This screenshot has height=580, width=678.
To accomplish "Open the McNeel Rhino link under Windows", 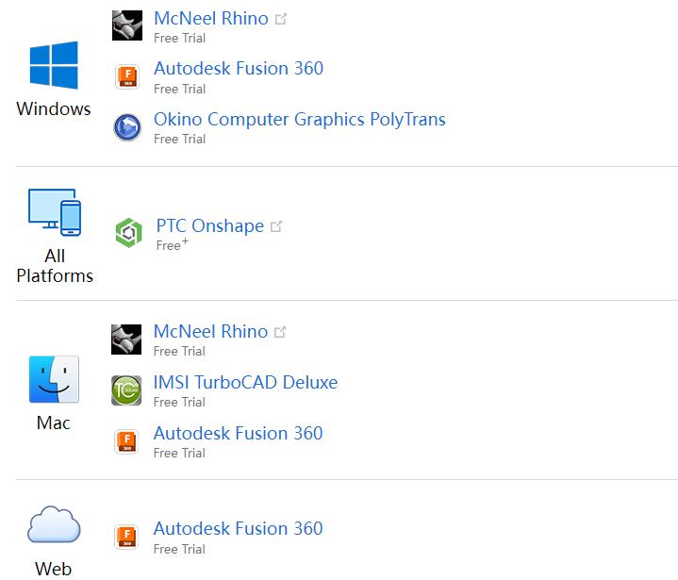I will pos(210,19).
